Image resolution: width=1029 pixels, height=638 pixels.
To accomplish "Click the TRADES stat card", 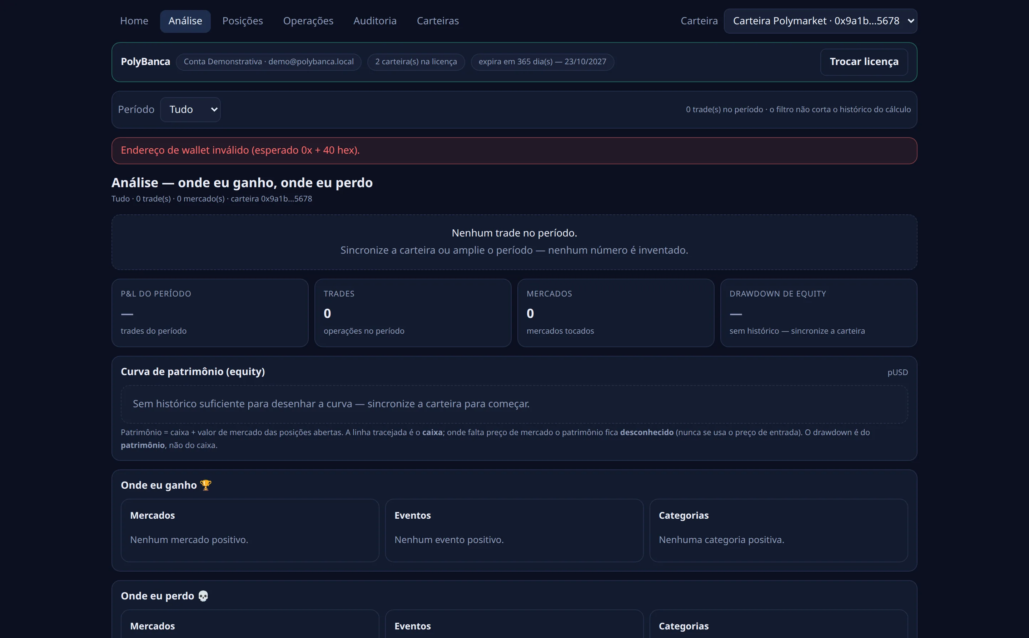I will (412, 313).
